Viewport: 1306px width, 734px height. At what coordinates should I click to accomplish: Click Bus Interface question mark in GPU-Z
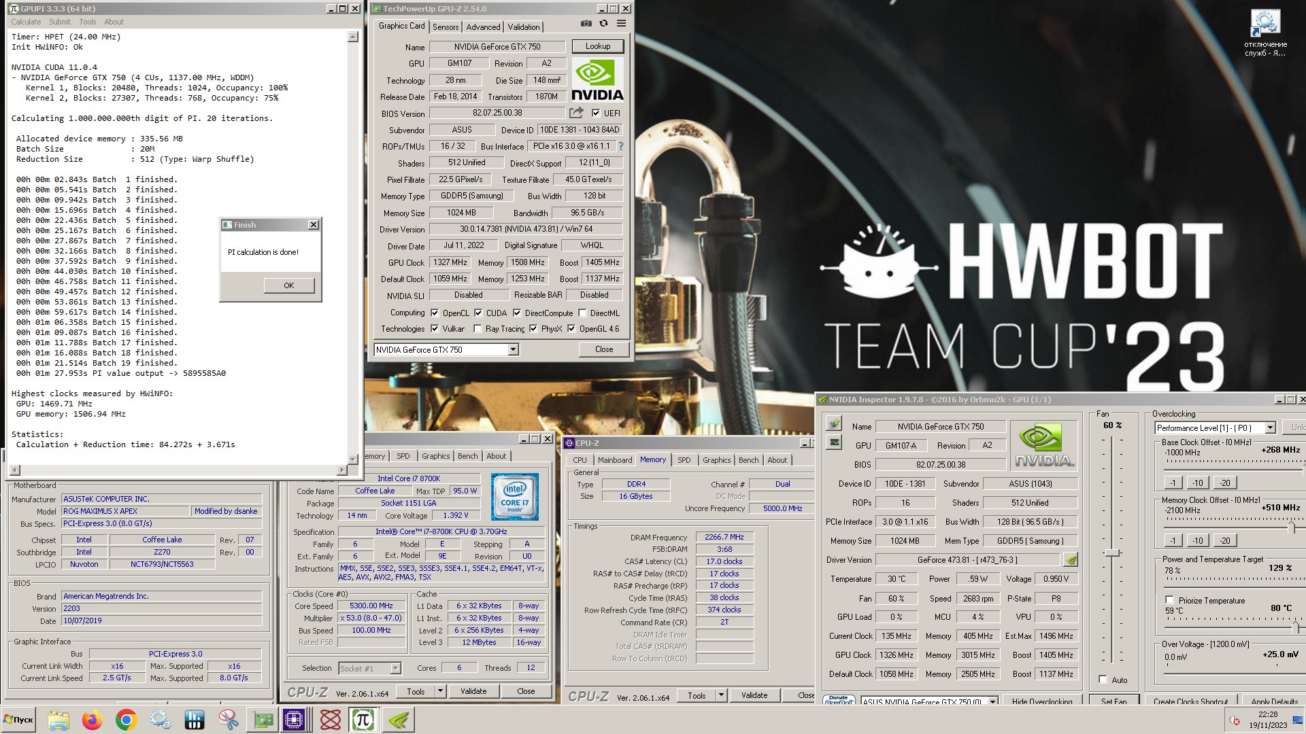click(x=620, y=146)
